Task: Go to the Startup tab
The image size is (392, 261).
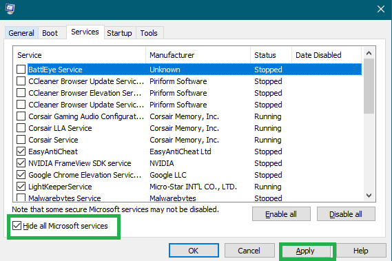Action: (119, 33)
